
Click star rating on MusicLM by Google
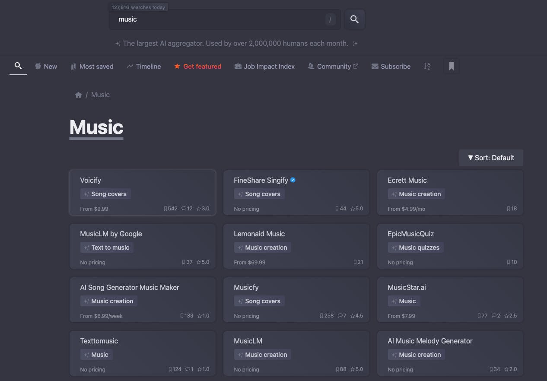[203, 262]
